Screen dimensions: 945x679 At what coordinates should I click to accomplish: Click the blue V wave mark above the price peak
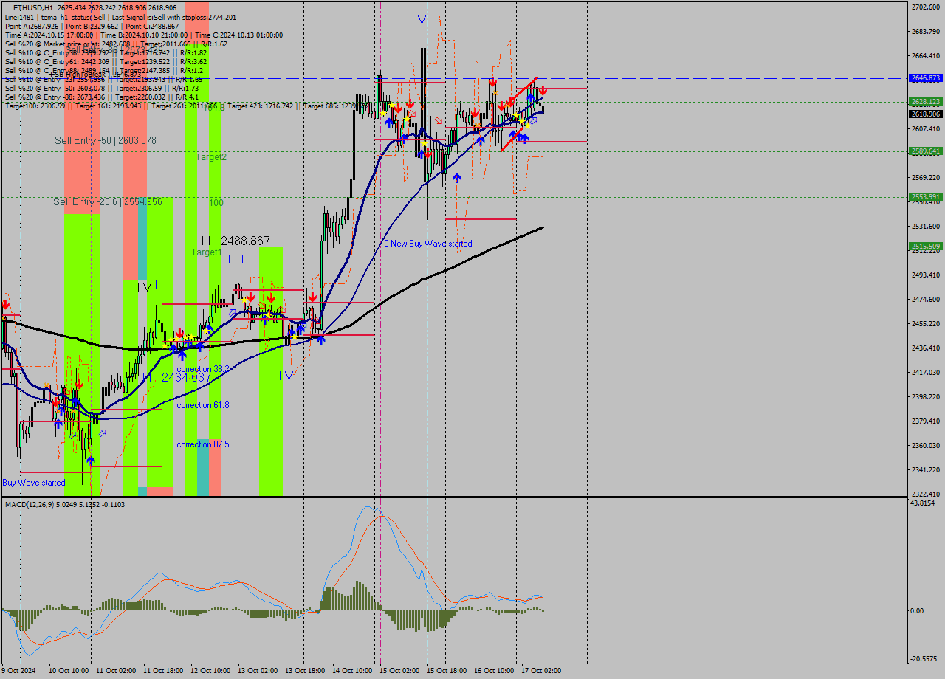click(422, 19)
